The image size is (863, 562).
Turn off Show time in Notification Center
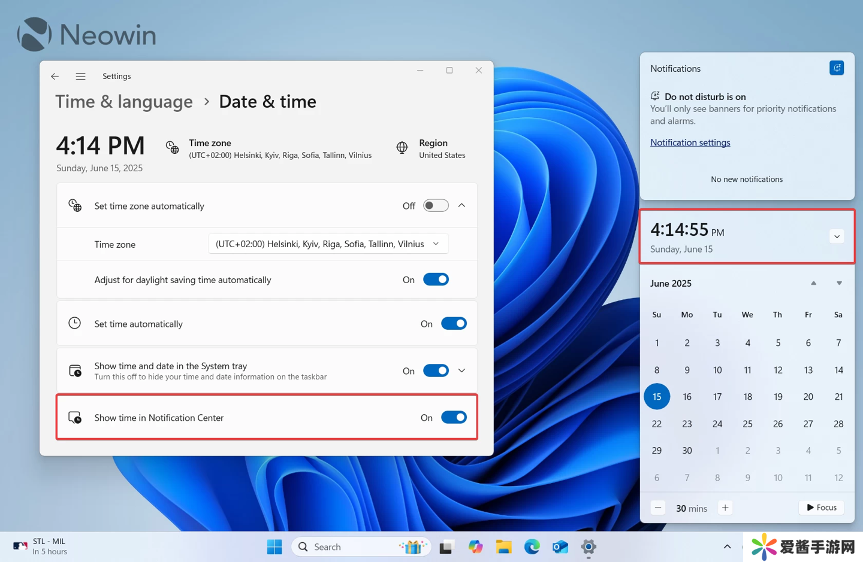454,418
